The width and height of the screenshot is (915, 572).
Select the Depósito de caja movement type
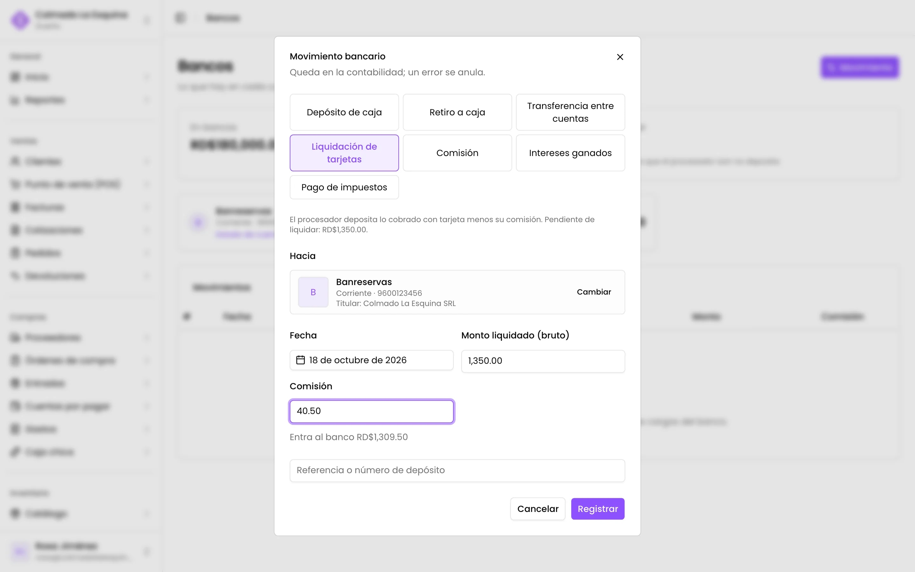pyautogui.click(x=344, y=112)
